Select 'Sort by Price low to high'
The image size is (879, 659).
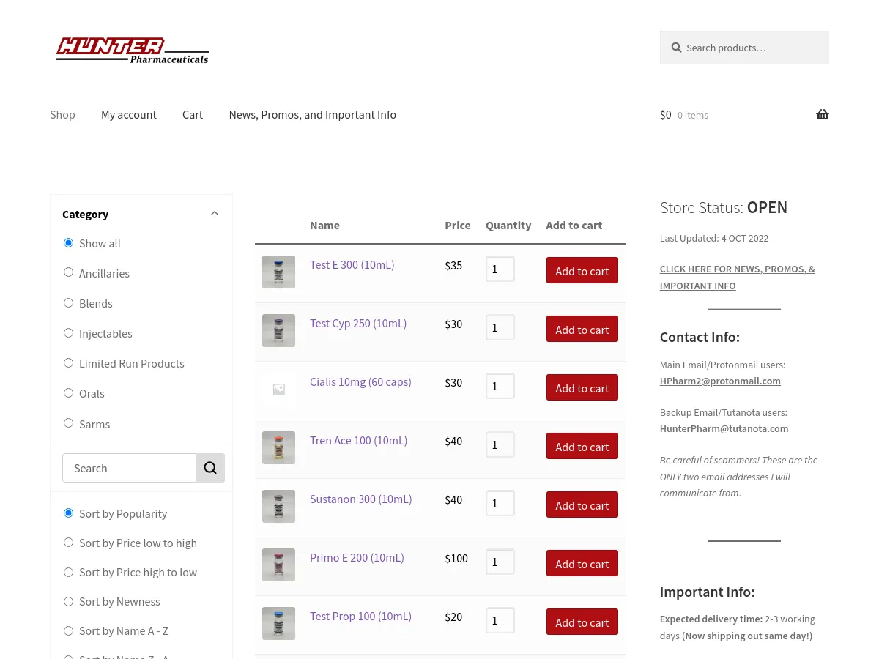68,542
